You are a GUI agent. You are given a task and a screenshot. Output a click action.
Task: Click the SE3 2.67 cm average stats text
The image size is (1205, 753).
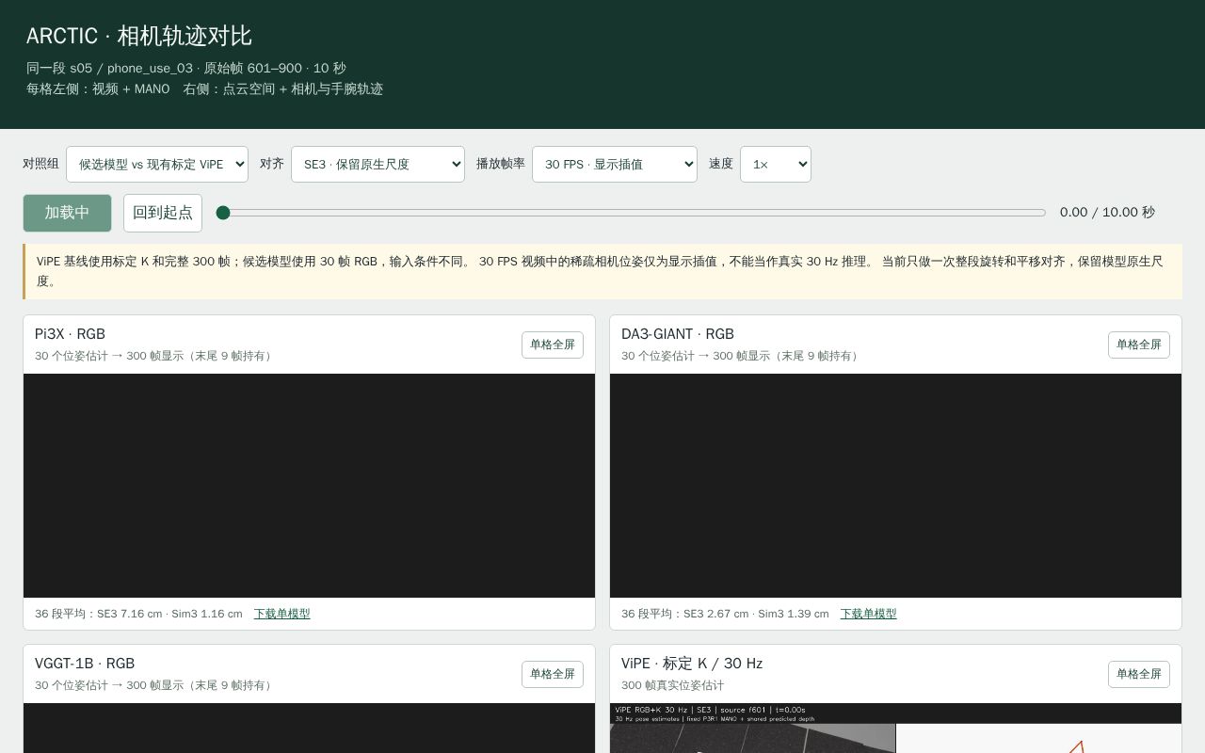point(725,614)
